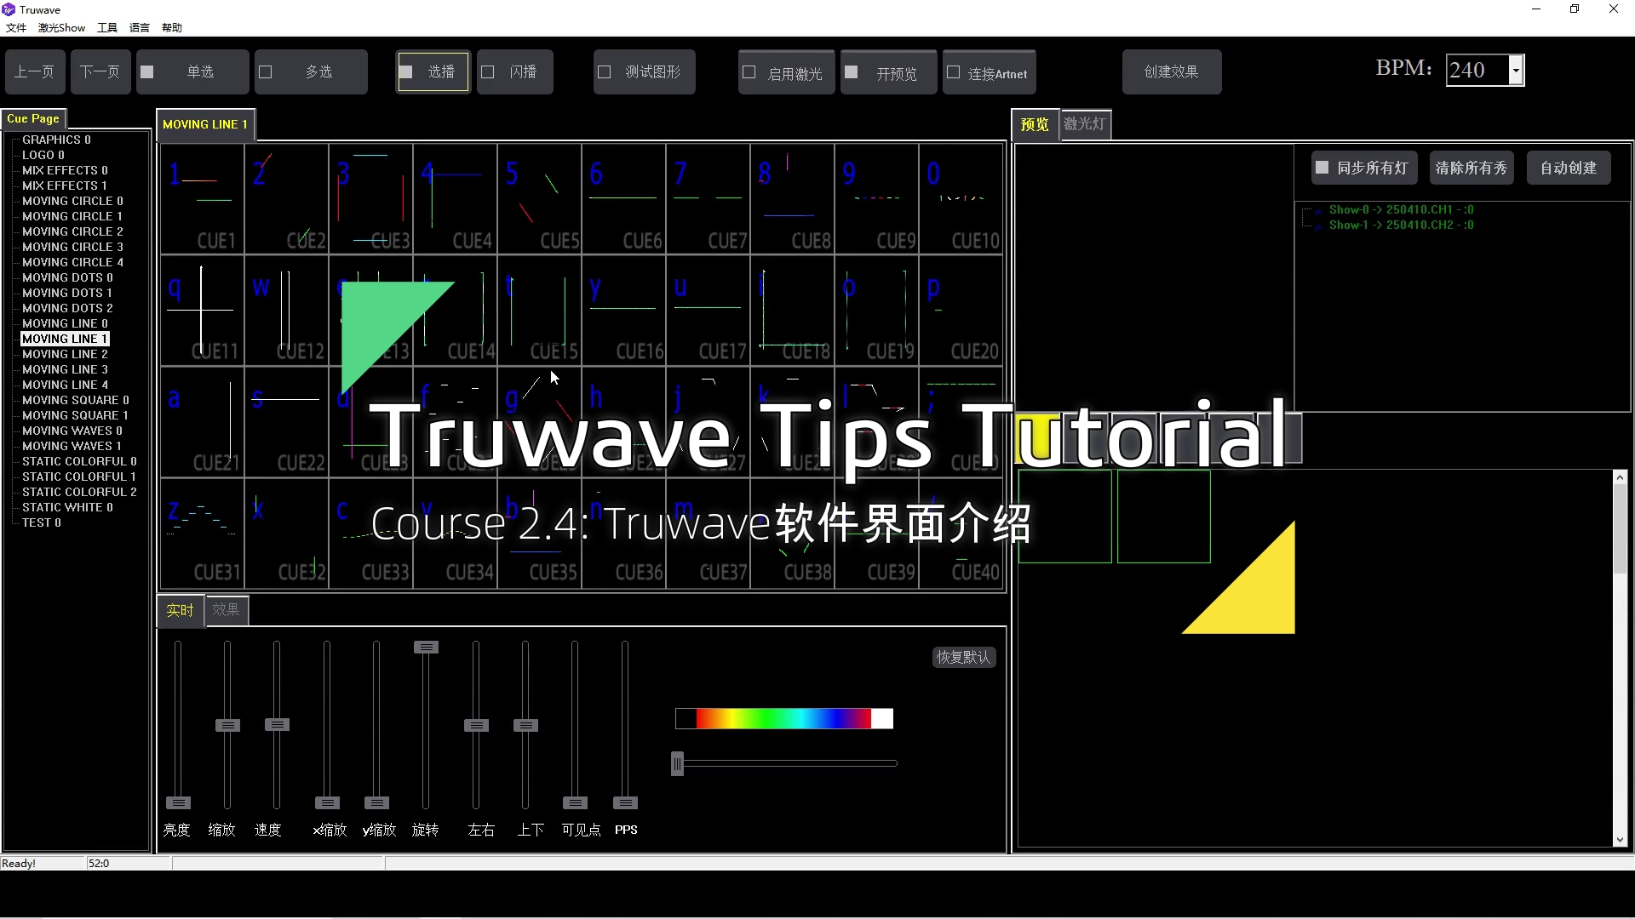The image size is (1635, 919).
Task: Pick CUE12 double vertical lines cell
Action: (286, 310)
